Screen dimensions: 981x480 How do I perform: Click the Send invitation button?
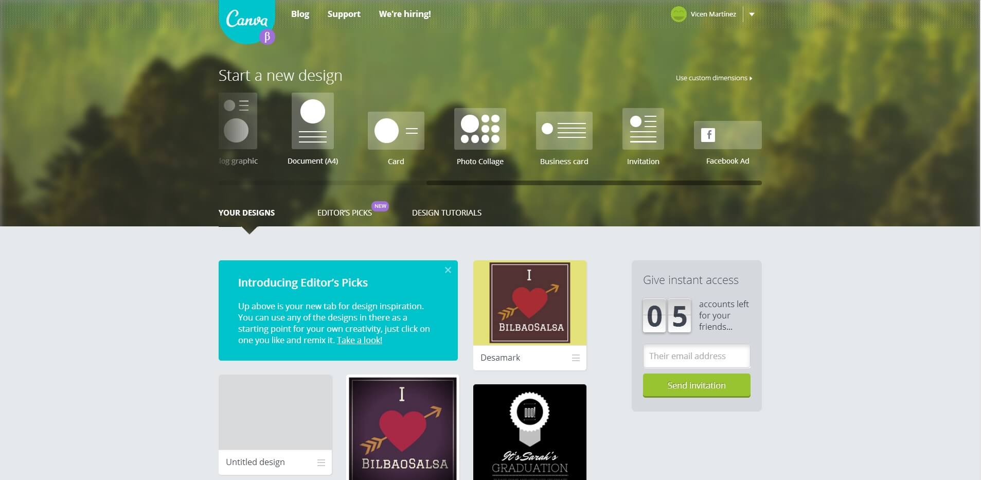point(697,385)
